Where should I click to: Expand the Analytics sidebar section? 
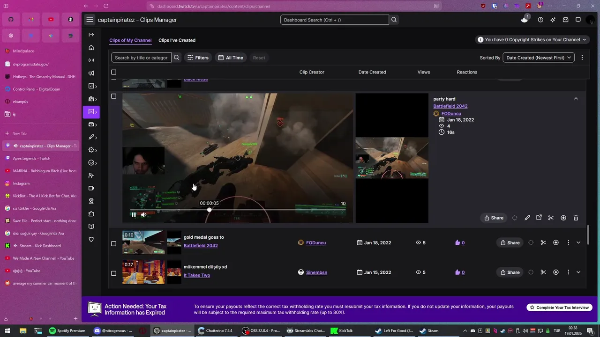92,86
